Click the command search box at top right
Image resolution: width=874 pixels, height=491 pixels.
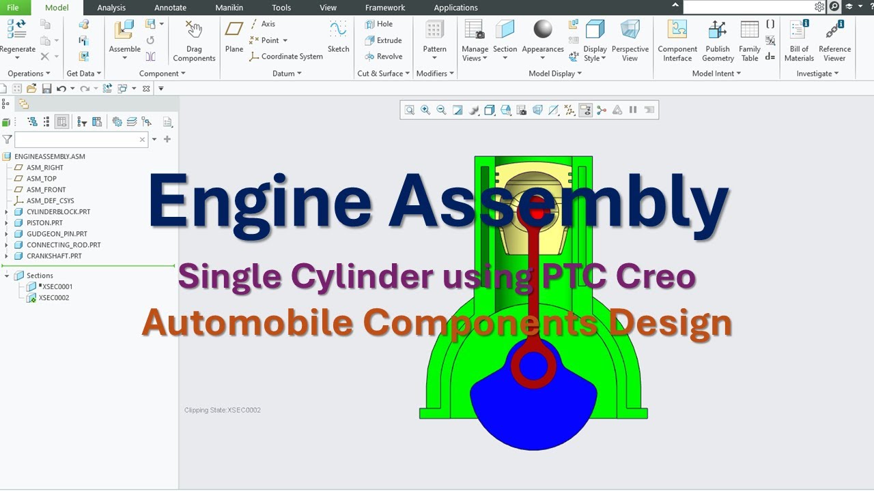click(749, 7)
